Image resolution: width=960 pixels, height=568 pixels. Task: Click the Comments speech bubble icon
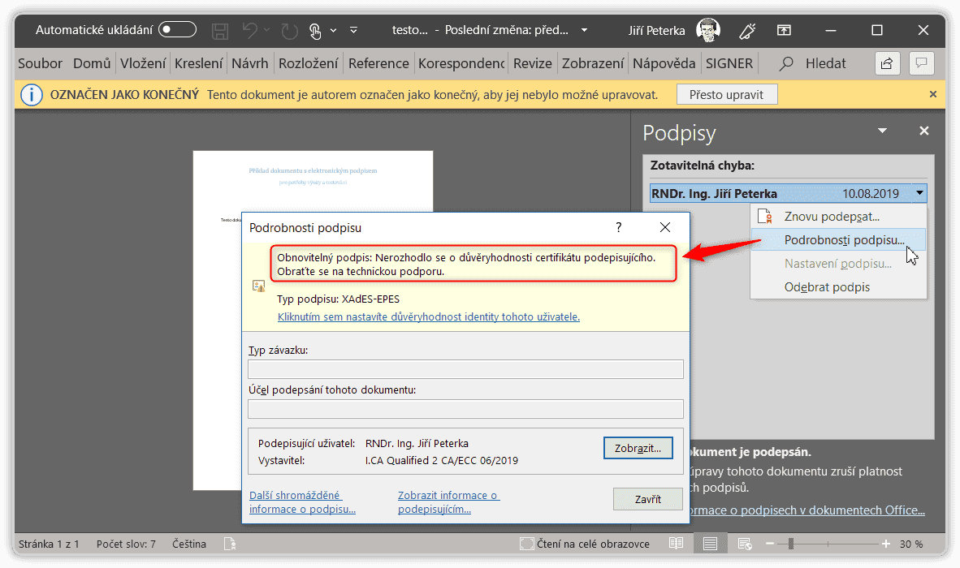coord(922,63)
